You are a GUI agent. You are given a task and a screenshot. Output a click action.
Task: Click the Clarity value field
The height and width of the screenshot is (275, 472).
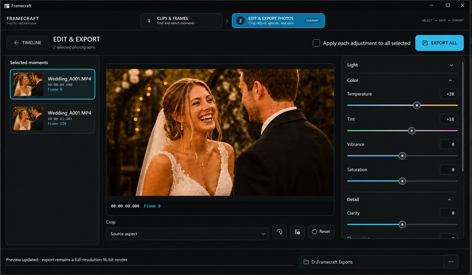[449, 213]
